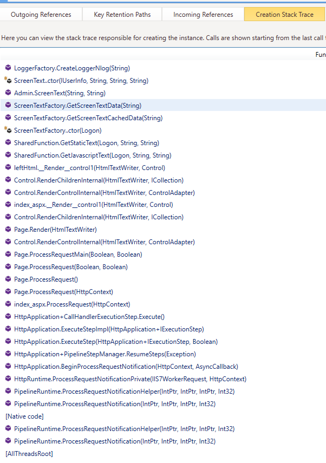
Task: Click the icon beside index_aspx.ProcessRequest(HttpContext)
Action: click(x=8, y=304)
